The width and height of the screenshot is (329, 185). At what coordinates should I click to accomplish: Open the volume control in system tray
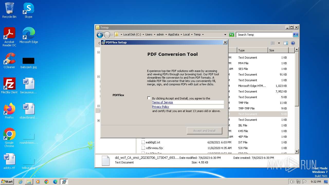coord(292,182)
